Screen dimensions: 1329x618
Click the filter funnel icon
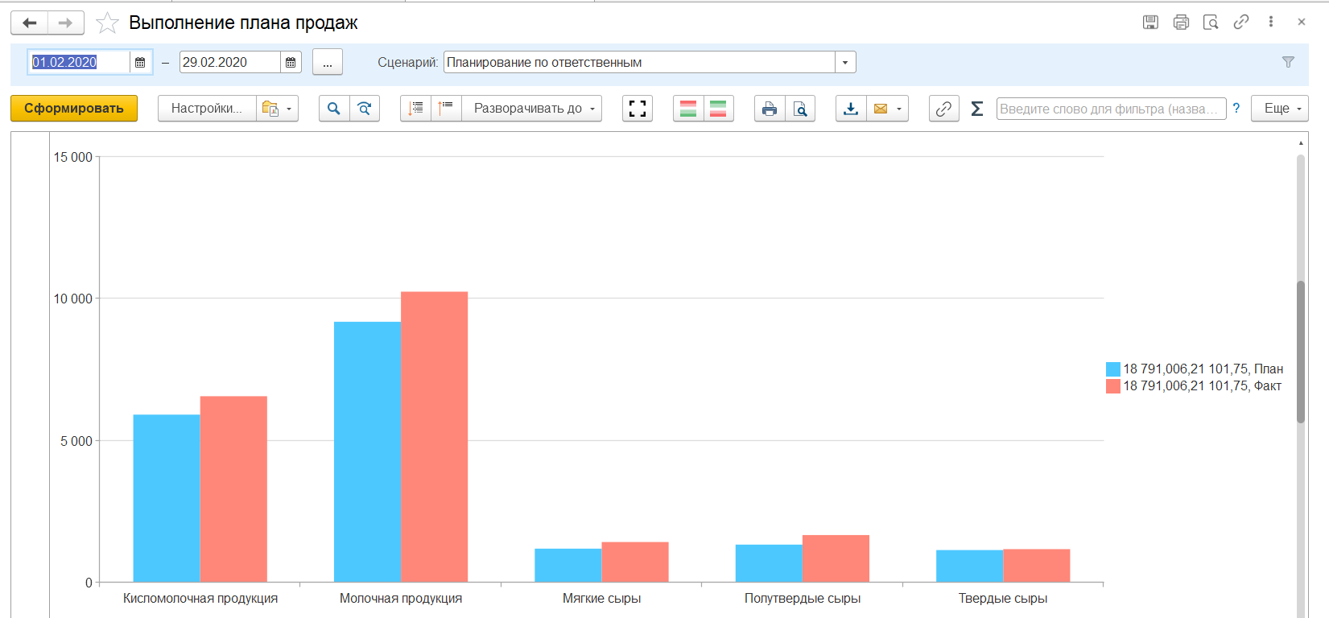click(1288, 62)
